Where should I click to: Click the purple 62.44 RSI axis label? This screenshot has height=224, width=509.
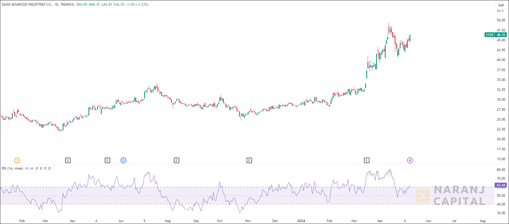(501, 185)
